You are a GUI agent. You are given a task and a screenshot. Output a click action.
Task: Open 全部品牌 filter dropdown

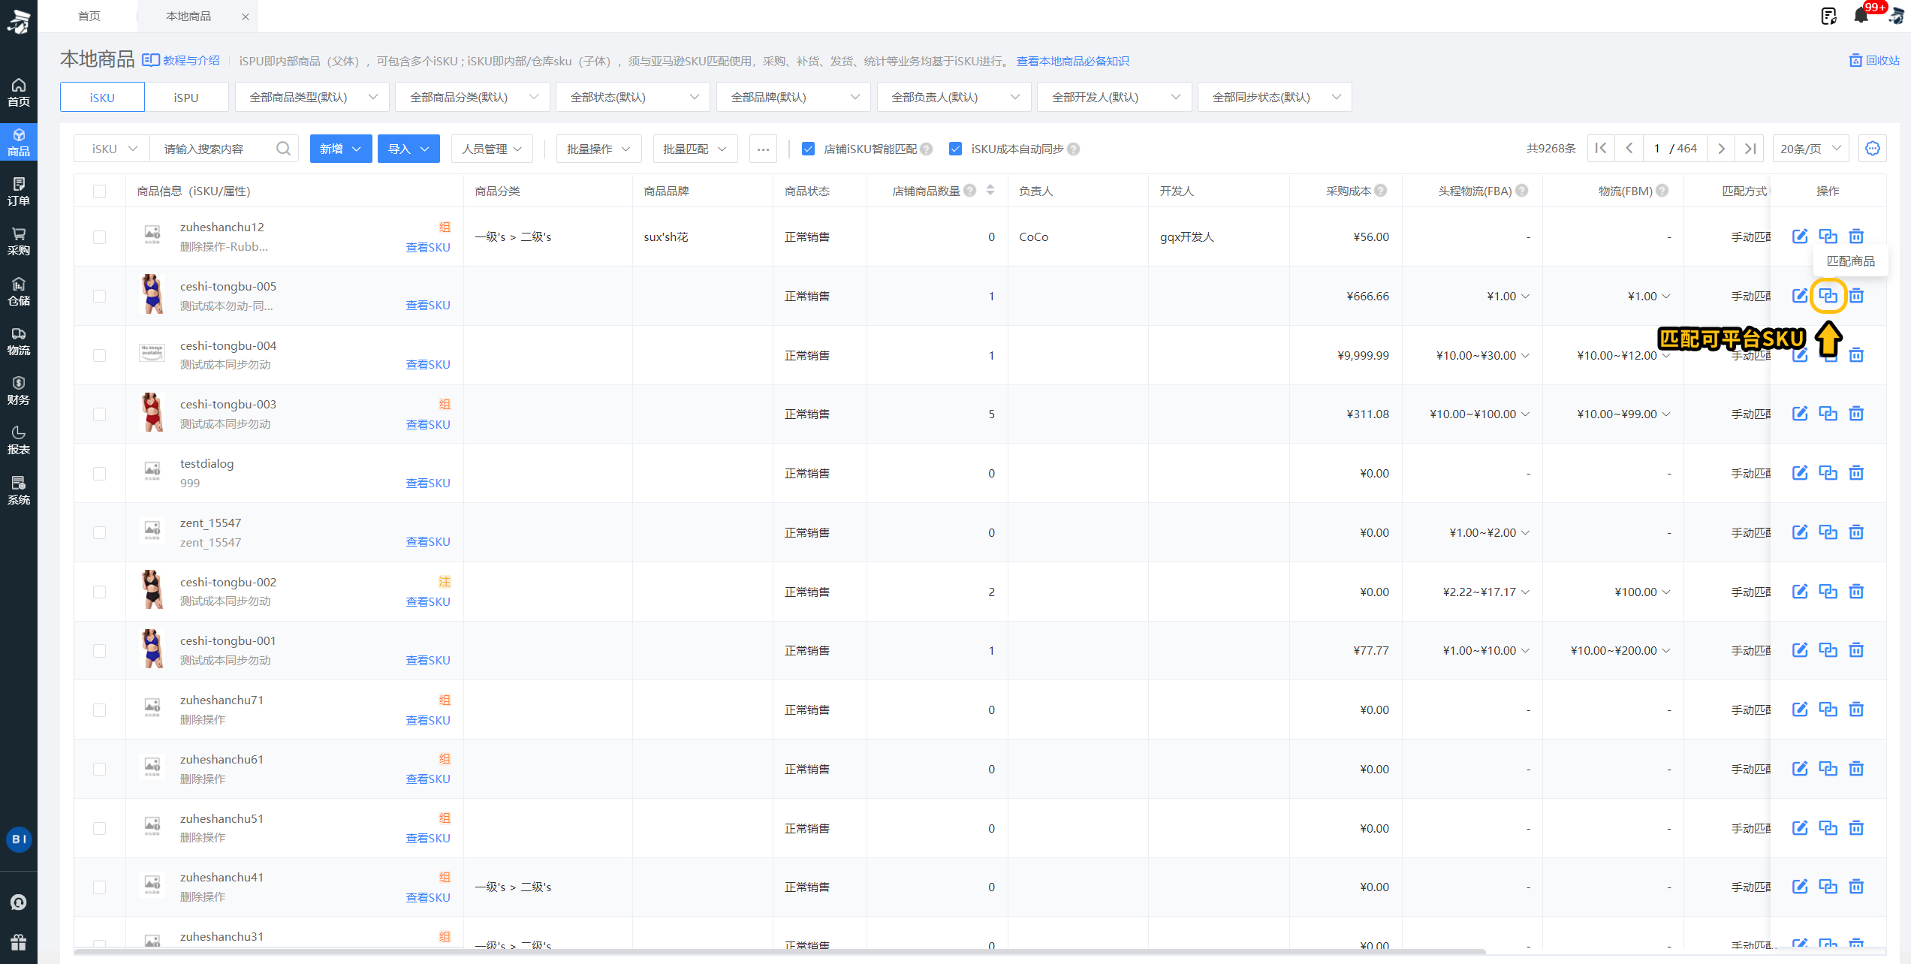point(794,98)
